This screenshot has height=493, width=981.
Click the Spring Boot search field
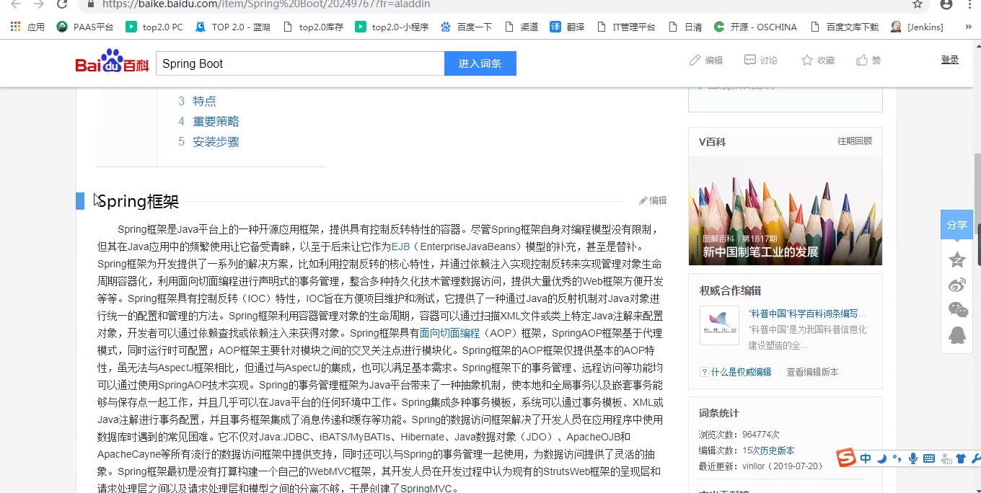(x=300, y=63)
